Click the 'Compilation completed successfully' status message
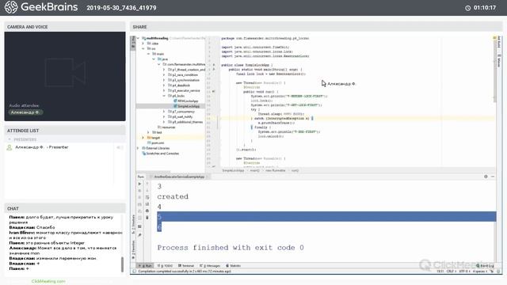Image resolution: width=507 pixels, height=285 pixels. 185,271
